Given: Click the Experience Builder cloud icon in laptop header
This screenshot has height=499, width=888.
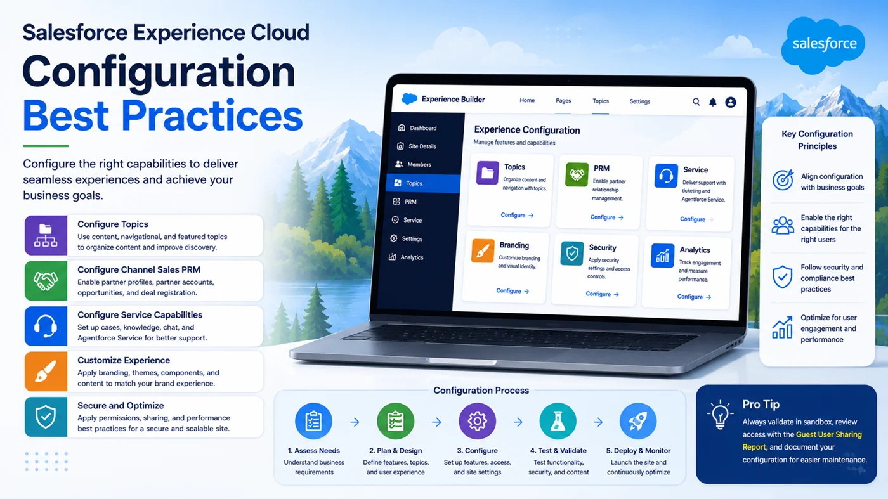Looking at the screenshot, I should pyautogui.click(x=409, y=99).
